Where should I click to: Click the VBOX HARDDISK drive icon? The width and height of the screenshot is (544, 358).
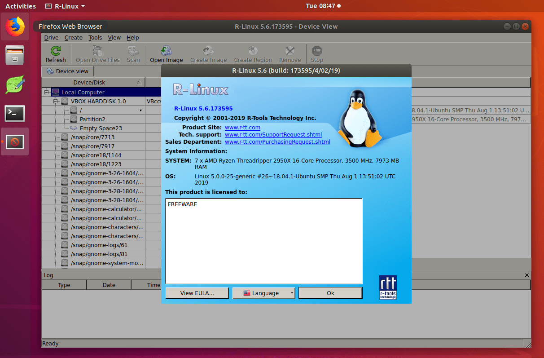(x=65, y=101)
